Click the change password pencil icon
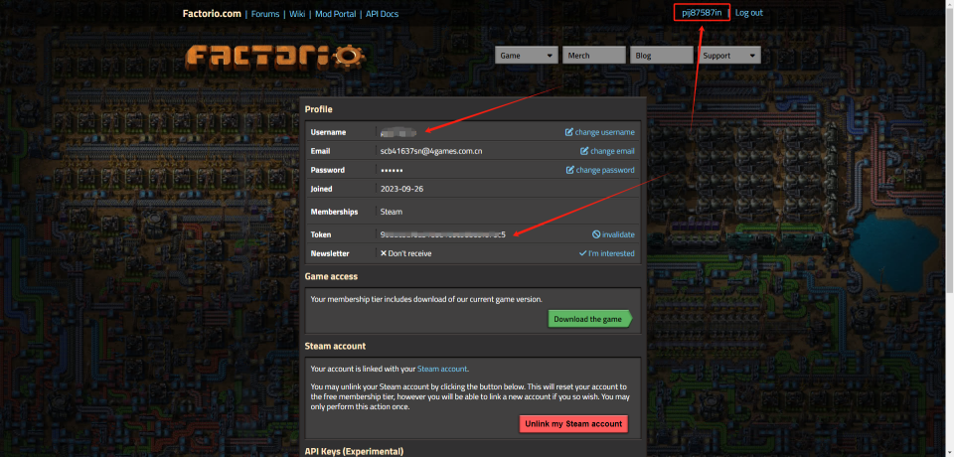This screenshot has height=457, width=954. click(569, 170)
